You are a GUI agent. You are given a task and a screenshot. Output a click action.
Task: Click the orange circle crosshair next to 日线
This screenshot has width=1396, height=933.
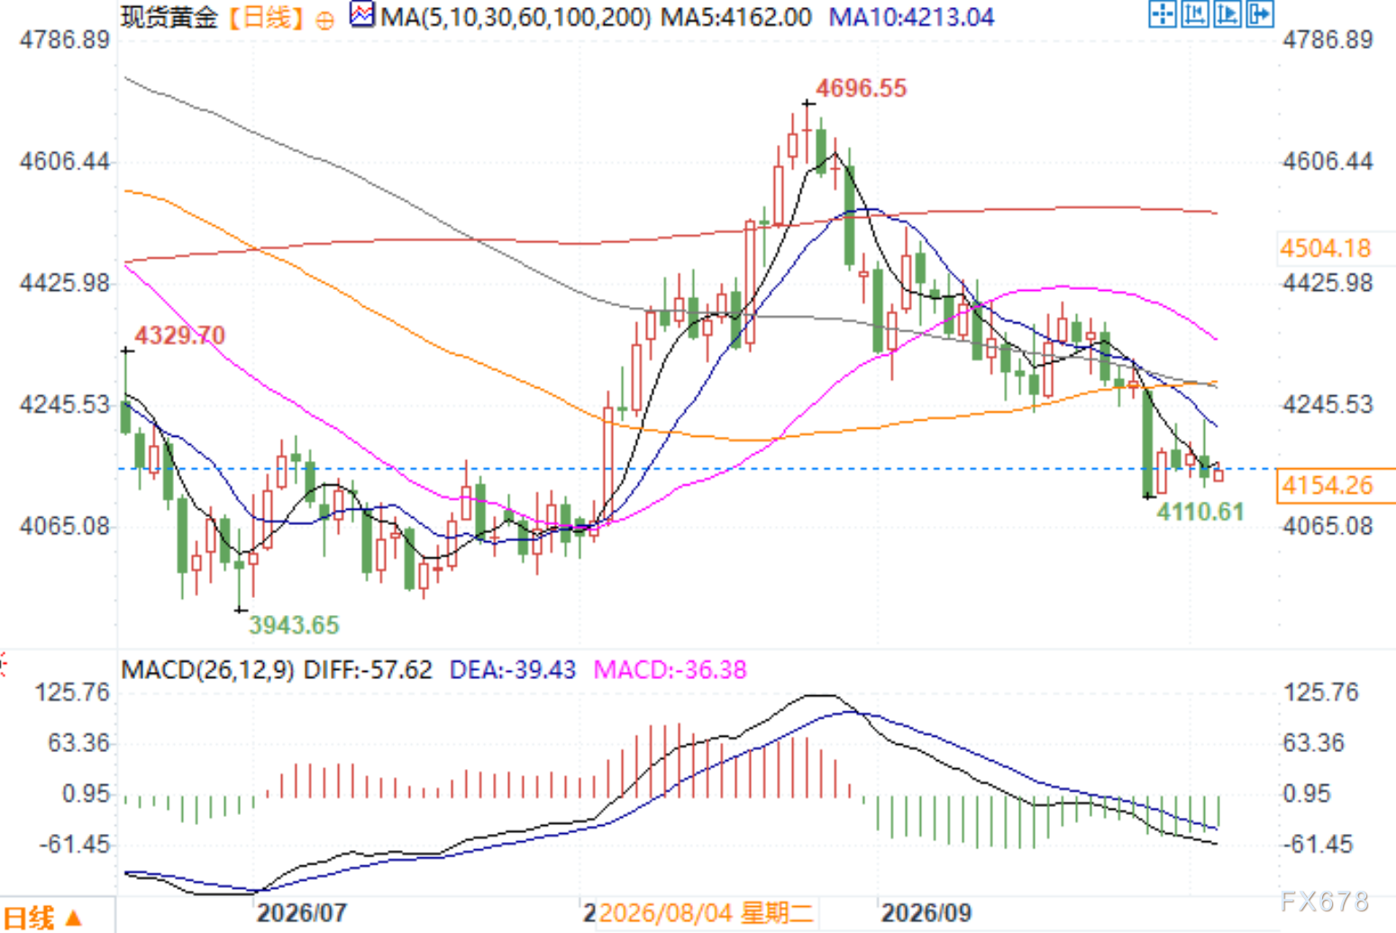pos(325,20)
